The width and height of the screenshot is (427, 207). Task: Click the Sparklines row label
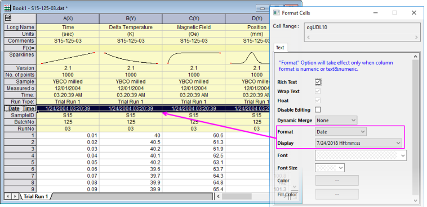(20, 58)
